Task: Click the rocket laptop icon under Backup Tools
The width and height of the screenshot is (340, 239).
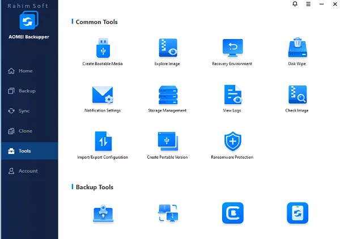Action: 103,214
